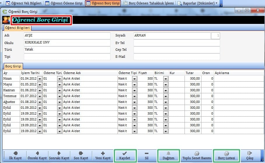
Task: Expand Ödeme Türü dropdown in Temmuz row
Action: pyautogui.click(x=59, y=96)
